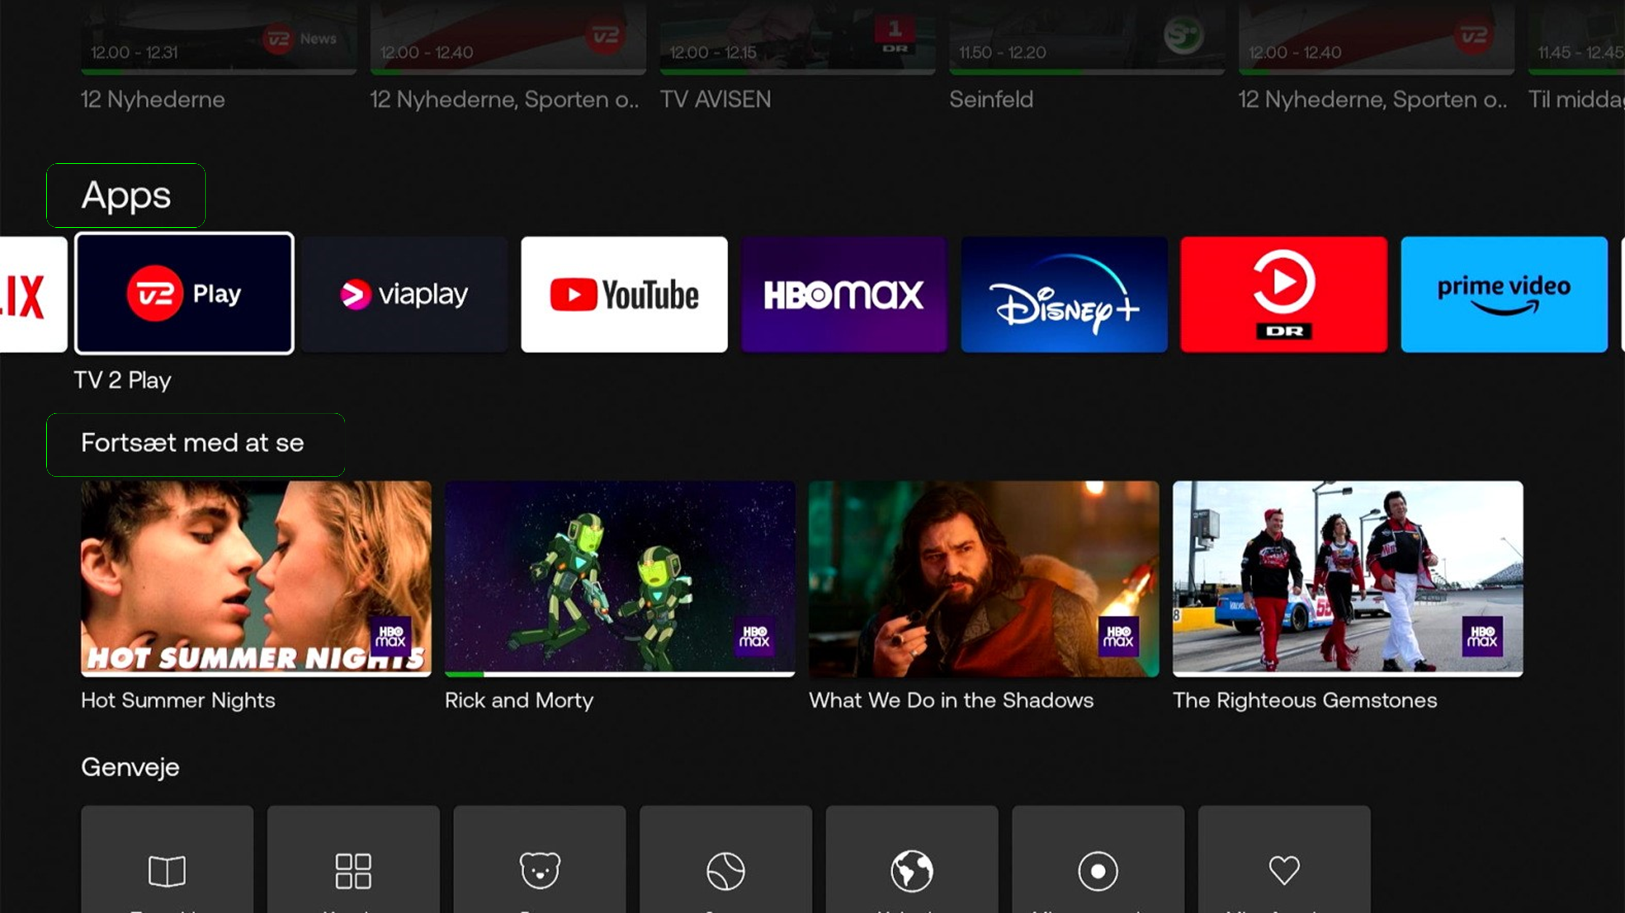1625x913 pixels.
Task: Select the heart favorites shortcut
Action: tap(1284, 859)
